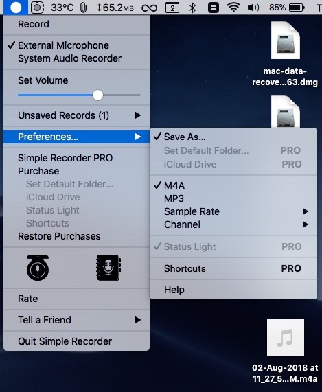Image resolution: width=322 pixels, height=392 pixels.
Task: Select the 02-Aug-2018 m4a audio file
Action: tap(285, 351)
